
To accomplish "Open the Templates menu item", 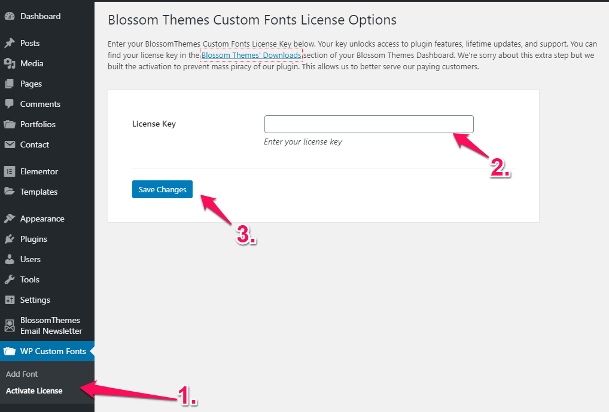I will point(39,192).
